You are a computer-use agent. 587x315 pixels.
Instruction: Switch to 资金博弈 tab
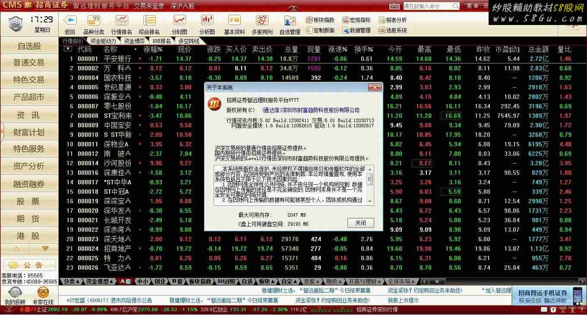(x=134, y=41)
